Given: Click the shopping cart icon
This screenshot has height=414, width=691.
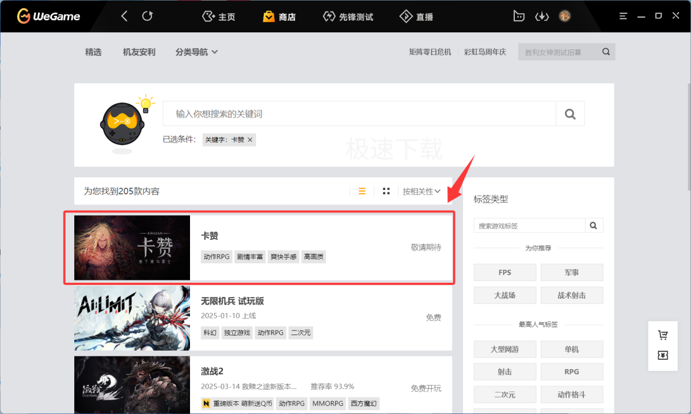Looking at the screenshot, I should pos(663,335).
